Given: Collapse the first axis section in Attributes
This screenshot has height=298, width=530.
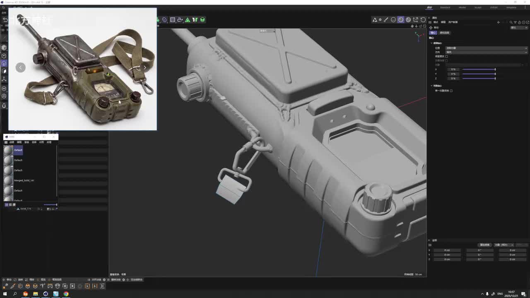Looking at the screenshot, I should click(x=431, y=43).
